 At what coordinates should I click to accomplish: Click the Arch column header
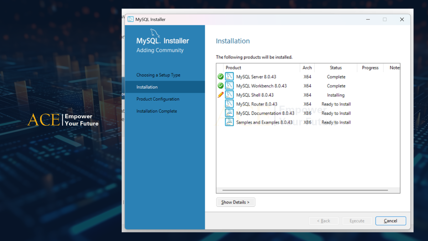point(307,67)
